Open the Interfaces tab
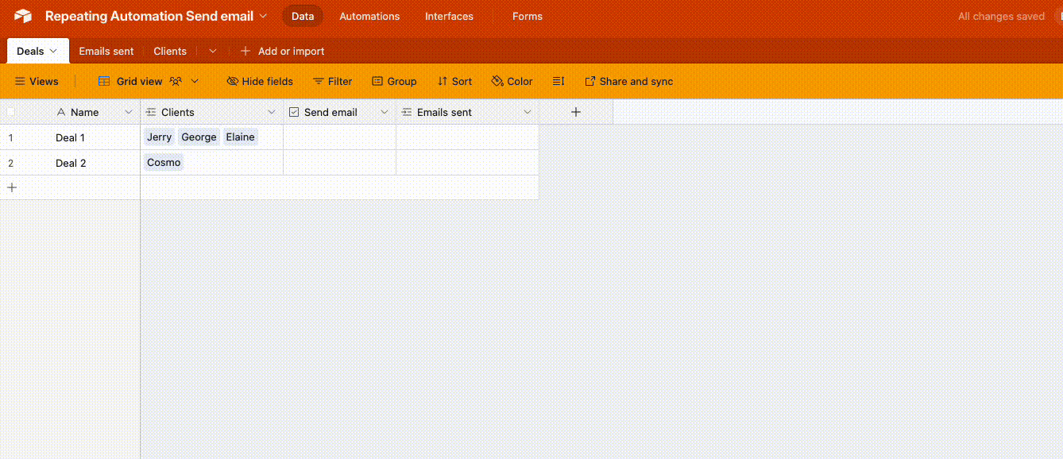Screen dimensions: 1063x459 (x=449, y=16)
